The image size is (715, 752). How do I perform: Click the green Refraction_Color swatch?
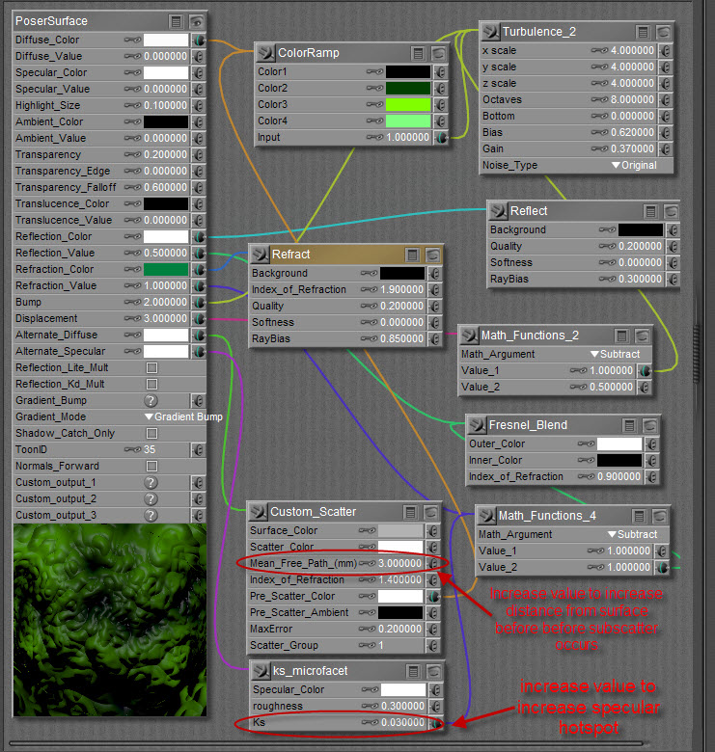[x=166, y=270]
